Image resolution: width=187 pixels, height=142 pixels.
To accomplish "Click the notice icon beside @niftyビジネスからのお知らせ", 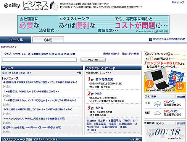I will tap(150, 40).
